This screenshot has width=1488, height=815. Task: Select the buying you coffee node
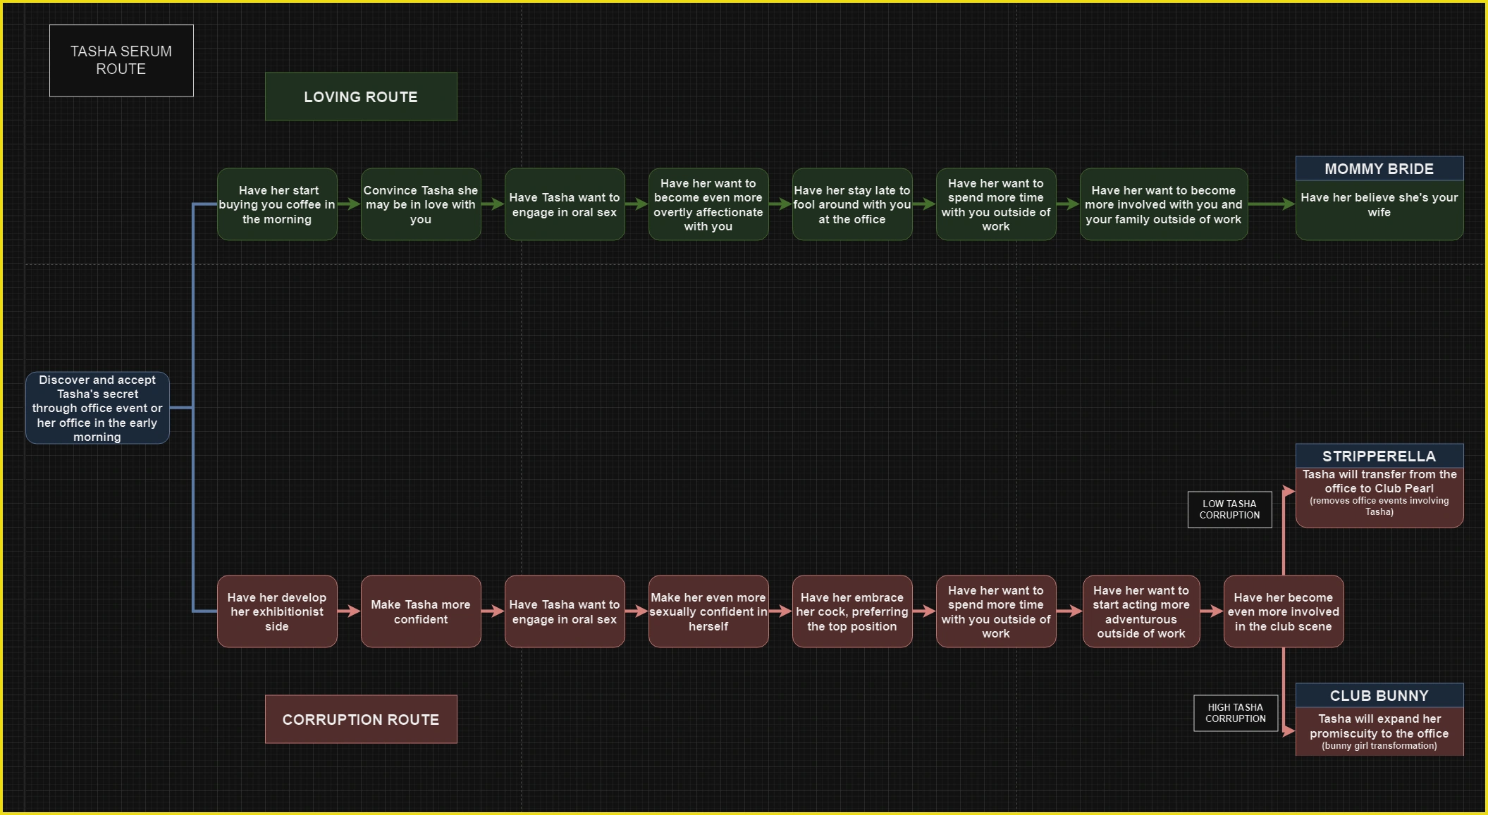pyautogui.click(x=277, y=204)
